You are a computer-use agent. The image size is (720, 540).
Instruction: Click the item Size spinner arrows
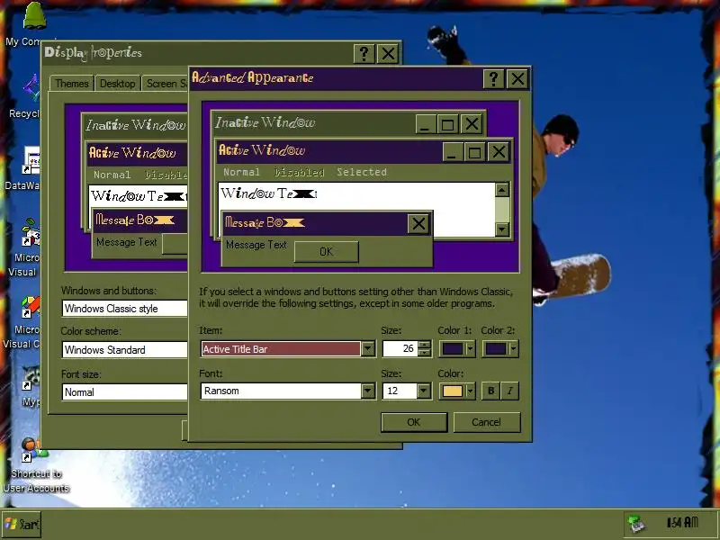(425, 349)
